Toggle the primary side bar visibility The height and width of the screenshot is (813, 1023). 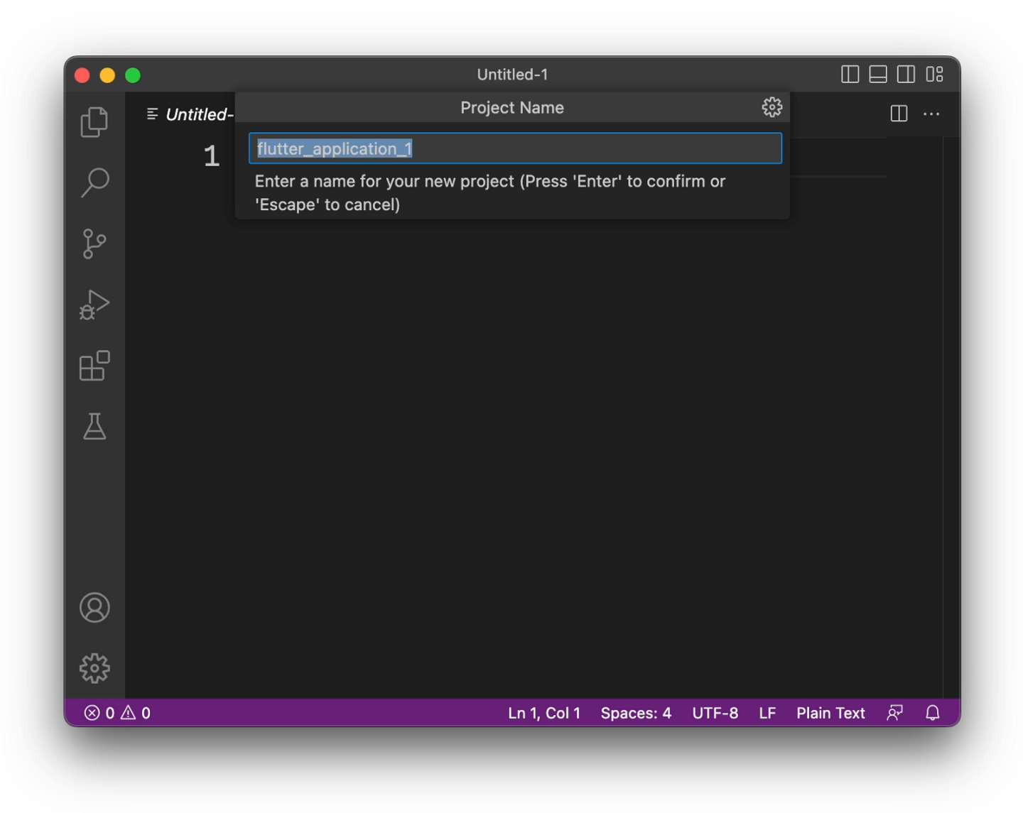click(850, 74)
